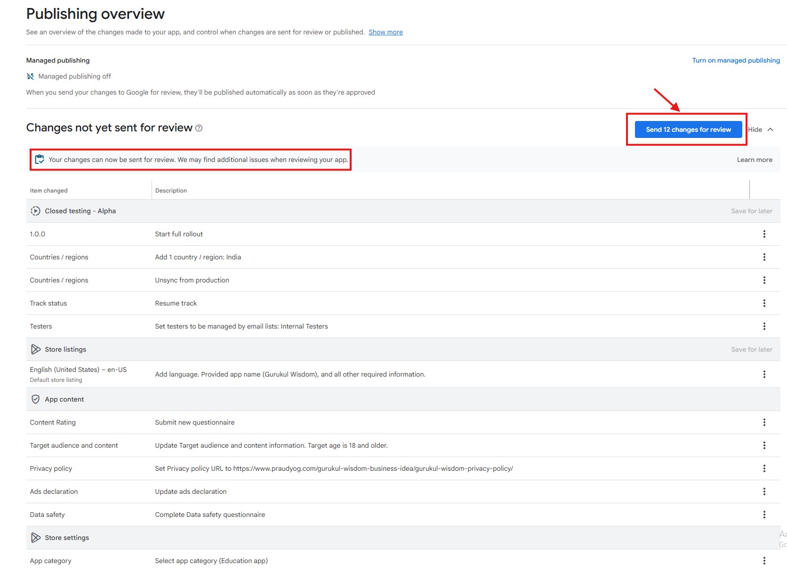Viewport: 787px width, 572px height.
Task: Open Learn more in the review banner
Action: (755, 160)
